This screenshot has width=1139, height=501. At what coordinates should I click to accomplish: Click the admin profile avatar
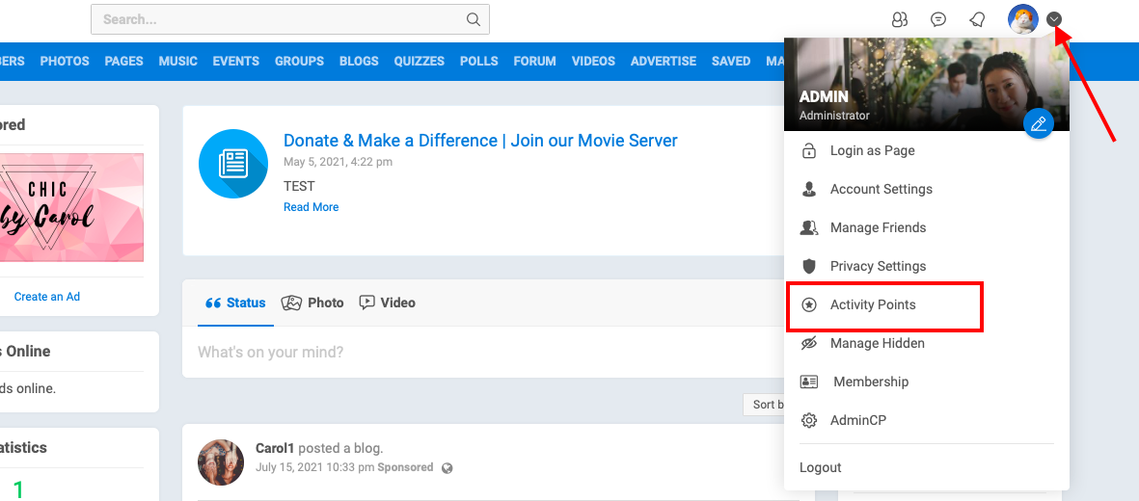[1022, 19]
